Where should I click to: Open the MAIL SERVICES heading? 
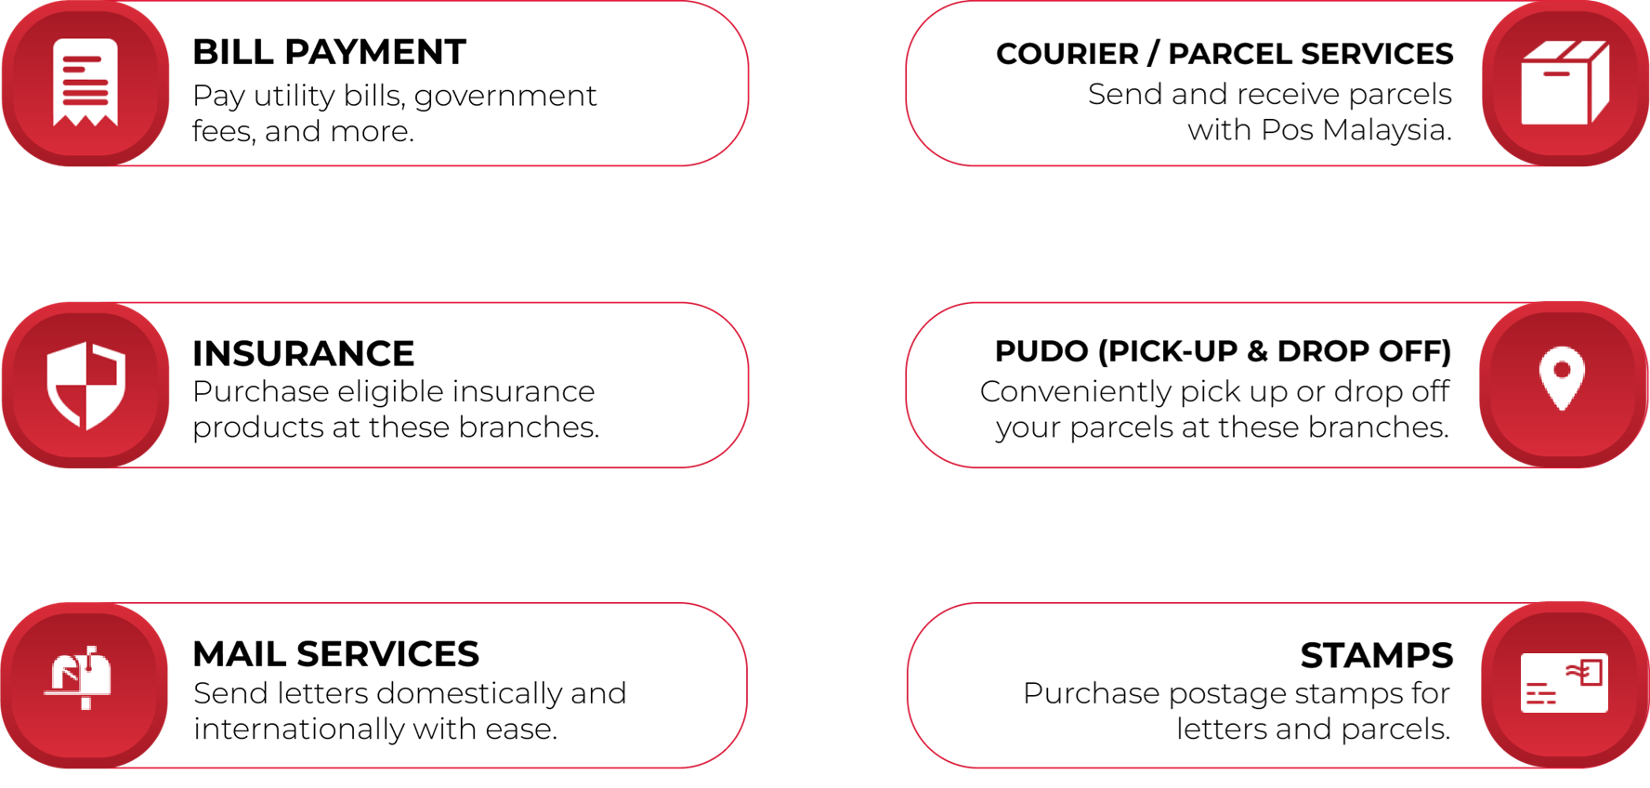(335, 654)
